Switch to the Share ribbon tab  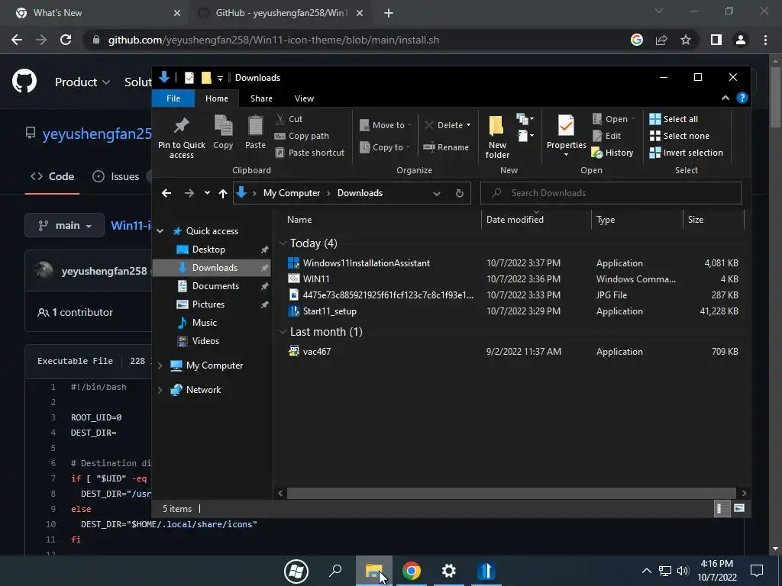[261, 98]
